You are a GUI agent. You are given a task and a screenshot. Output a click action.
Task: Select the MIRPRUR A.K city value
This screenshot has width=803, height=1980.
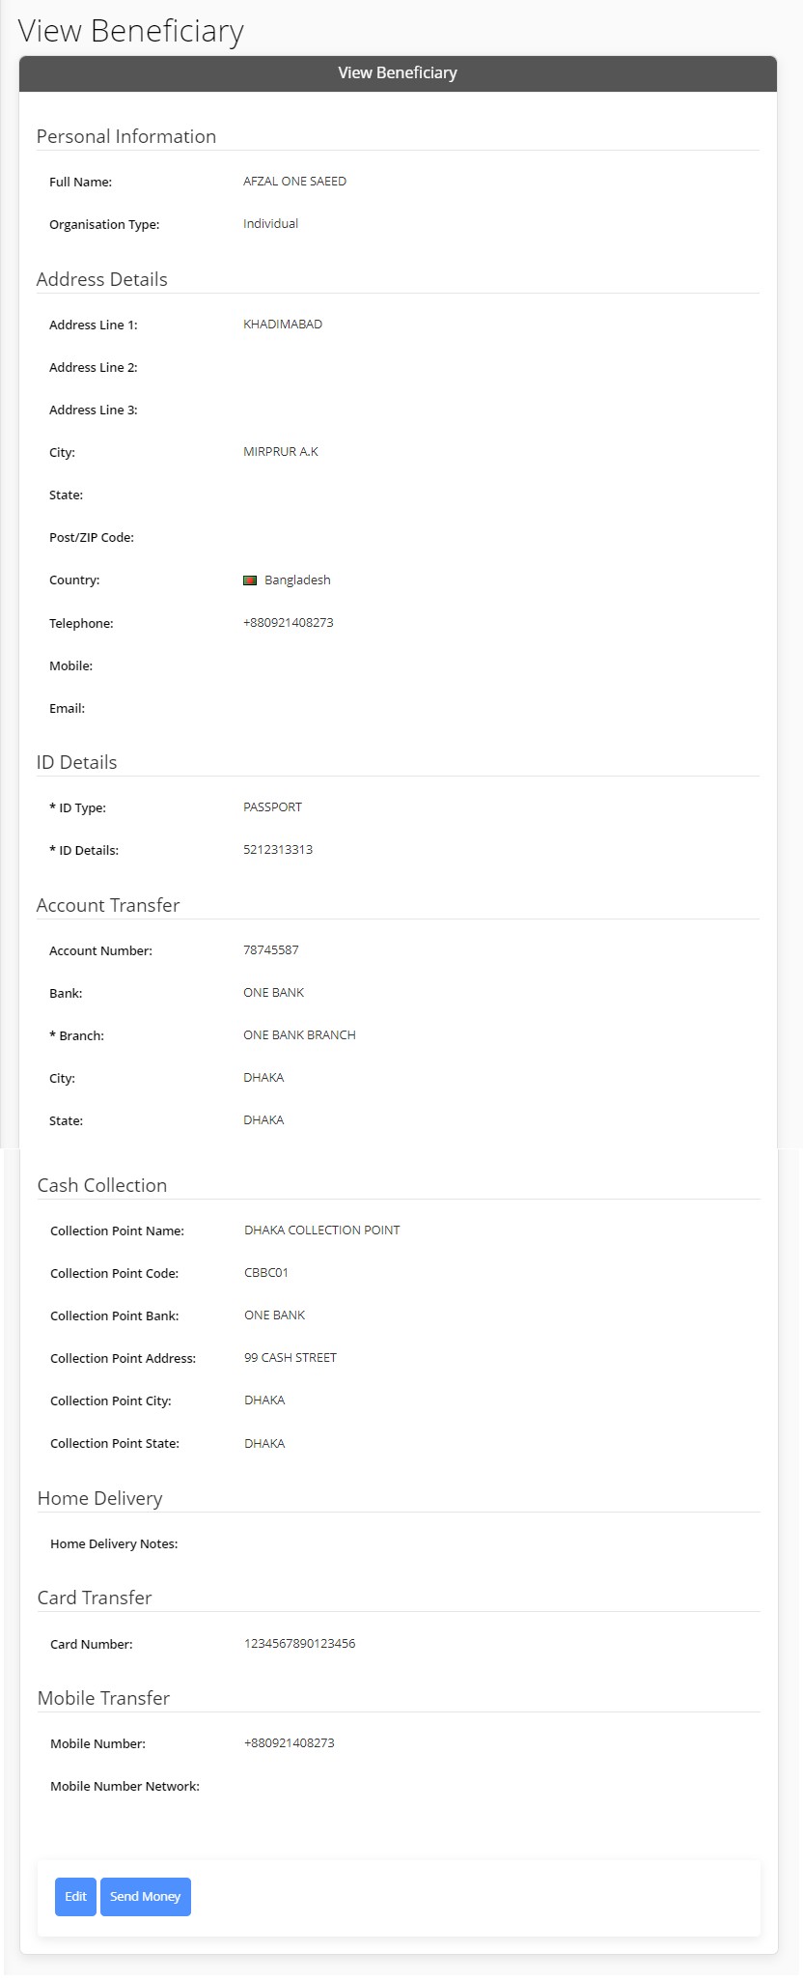[x=281, y=452]
